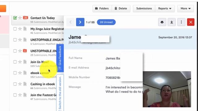Expand the Reports dropdown
The height and width of the screenshot is (111, 198).
[165, 9]
